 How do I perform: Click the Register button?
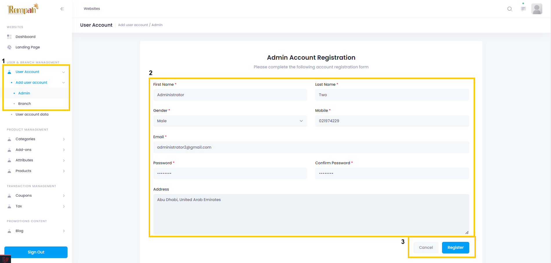(455, 248)
